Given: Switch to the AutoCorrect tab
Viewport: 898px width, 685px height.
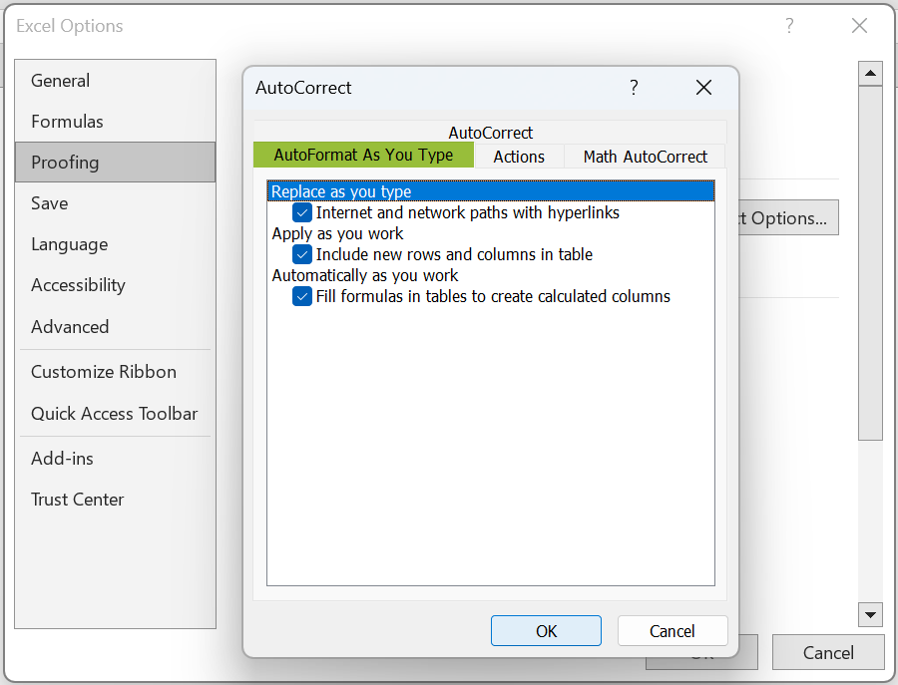Looking at the screenshot, I should click(490, 133).
